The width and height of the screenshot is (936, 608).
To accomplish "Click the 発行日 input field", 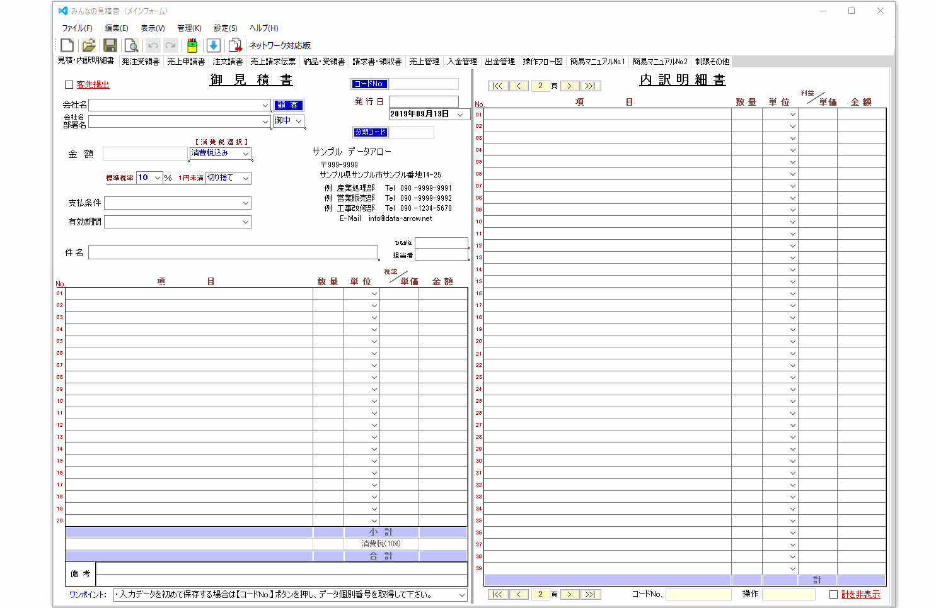I will point(424,101).
